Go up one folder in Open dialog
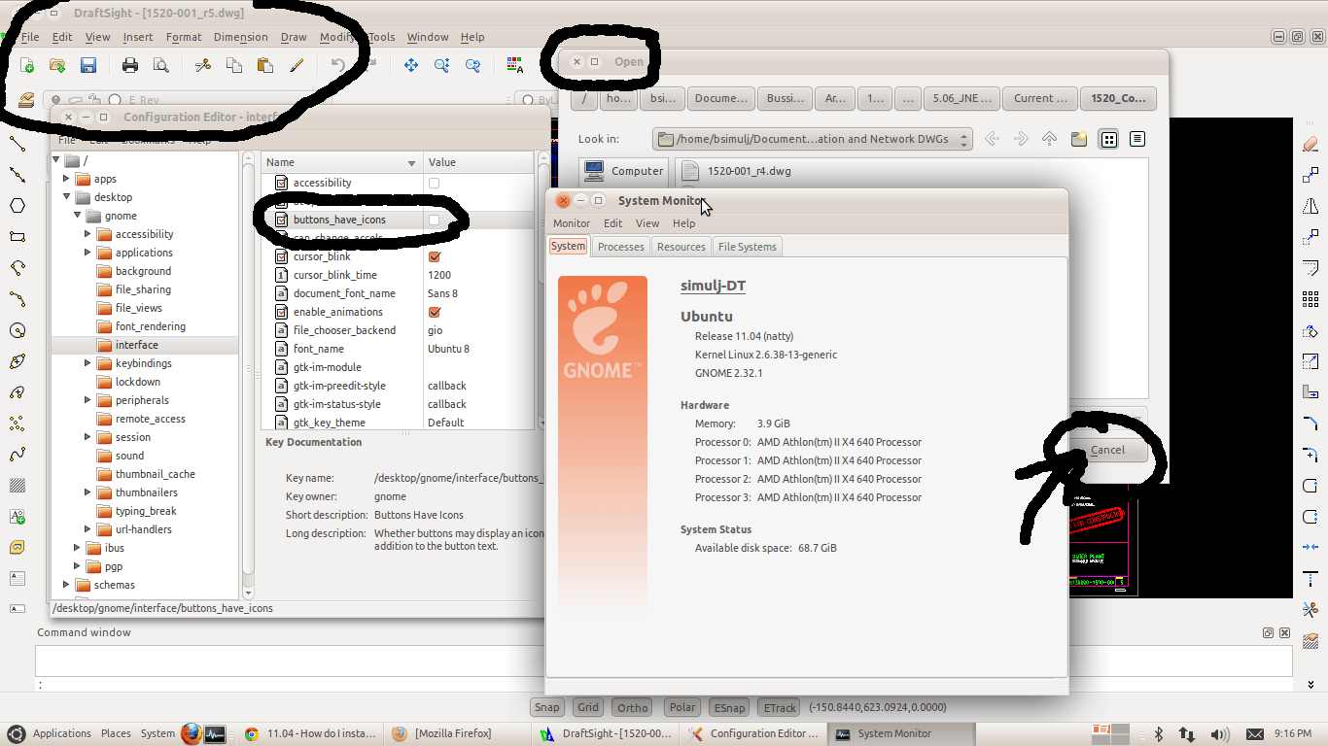The image size is (1328, 746). tap(1049, 139)
